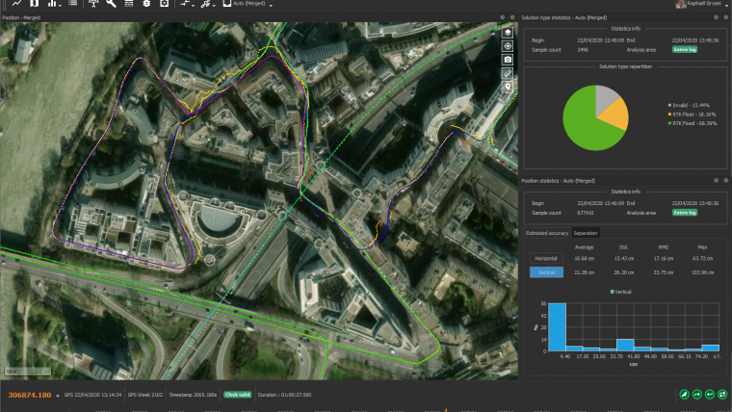Click the center-on-position target map icon

coord(508,46)
